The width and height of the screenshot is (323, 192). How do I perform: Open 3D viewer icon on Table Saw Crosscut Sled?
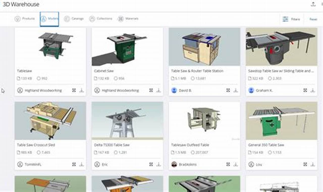[x=73, y=164]
